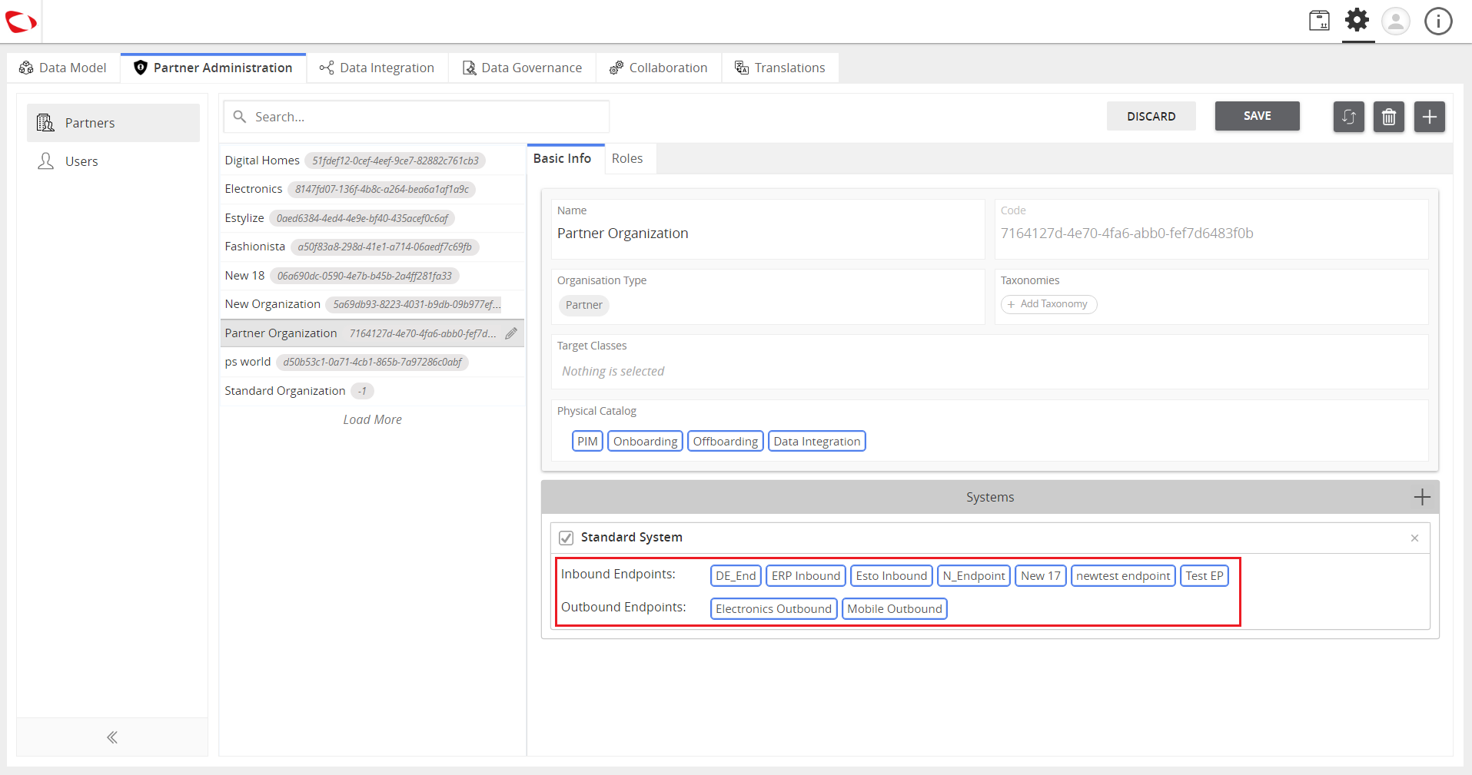
Task: Click the DE_End inbound endpoint
Action: pyautogui.click(x=736, y=576)
